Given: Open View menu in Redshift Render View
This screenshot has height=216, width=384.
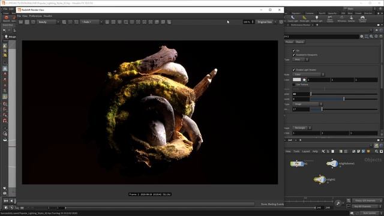Looking at the screenshot, I should pos(25,16).
